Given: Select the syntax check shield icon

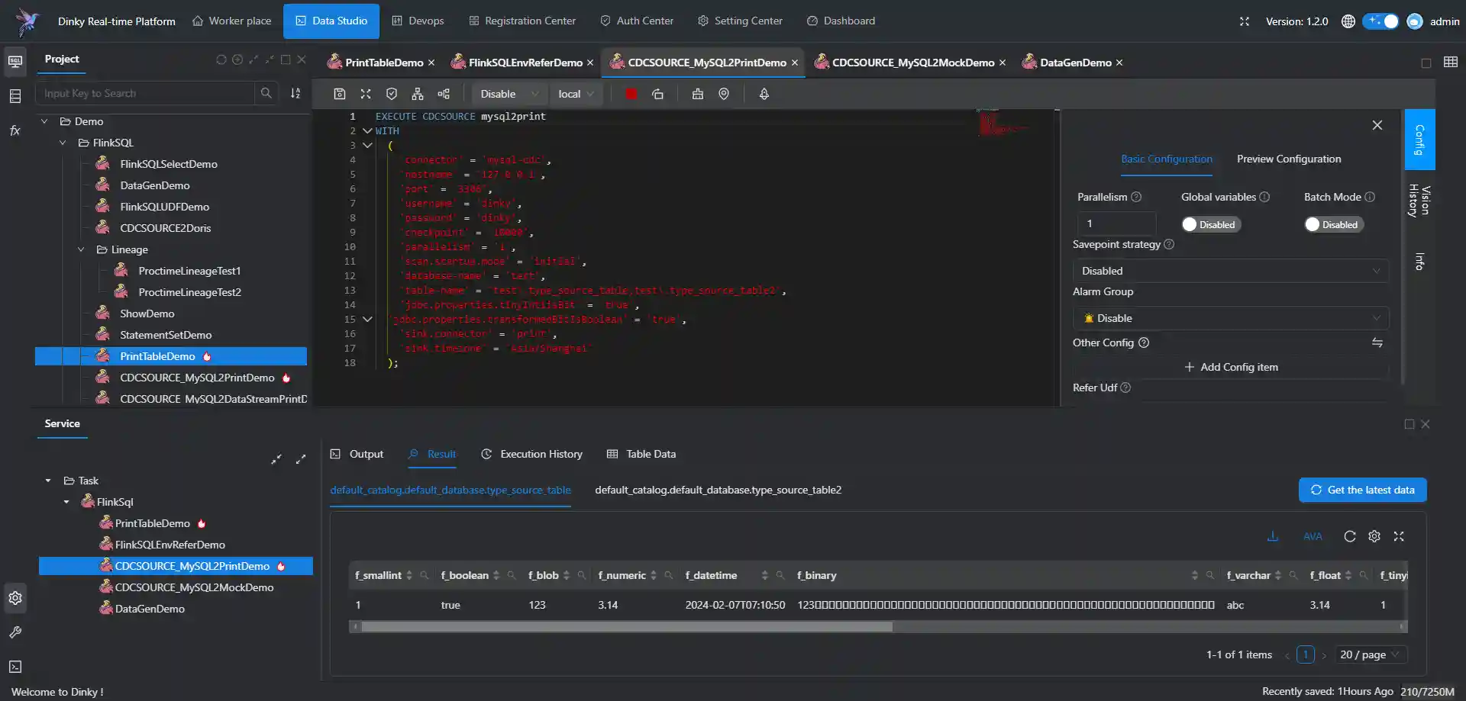Looking at the screenshot, I should coord(391,94).
